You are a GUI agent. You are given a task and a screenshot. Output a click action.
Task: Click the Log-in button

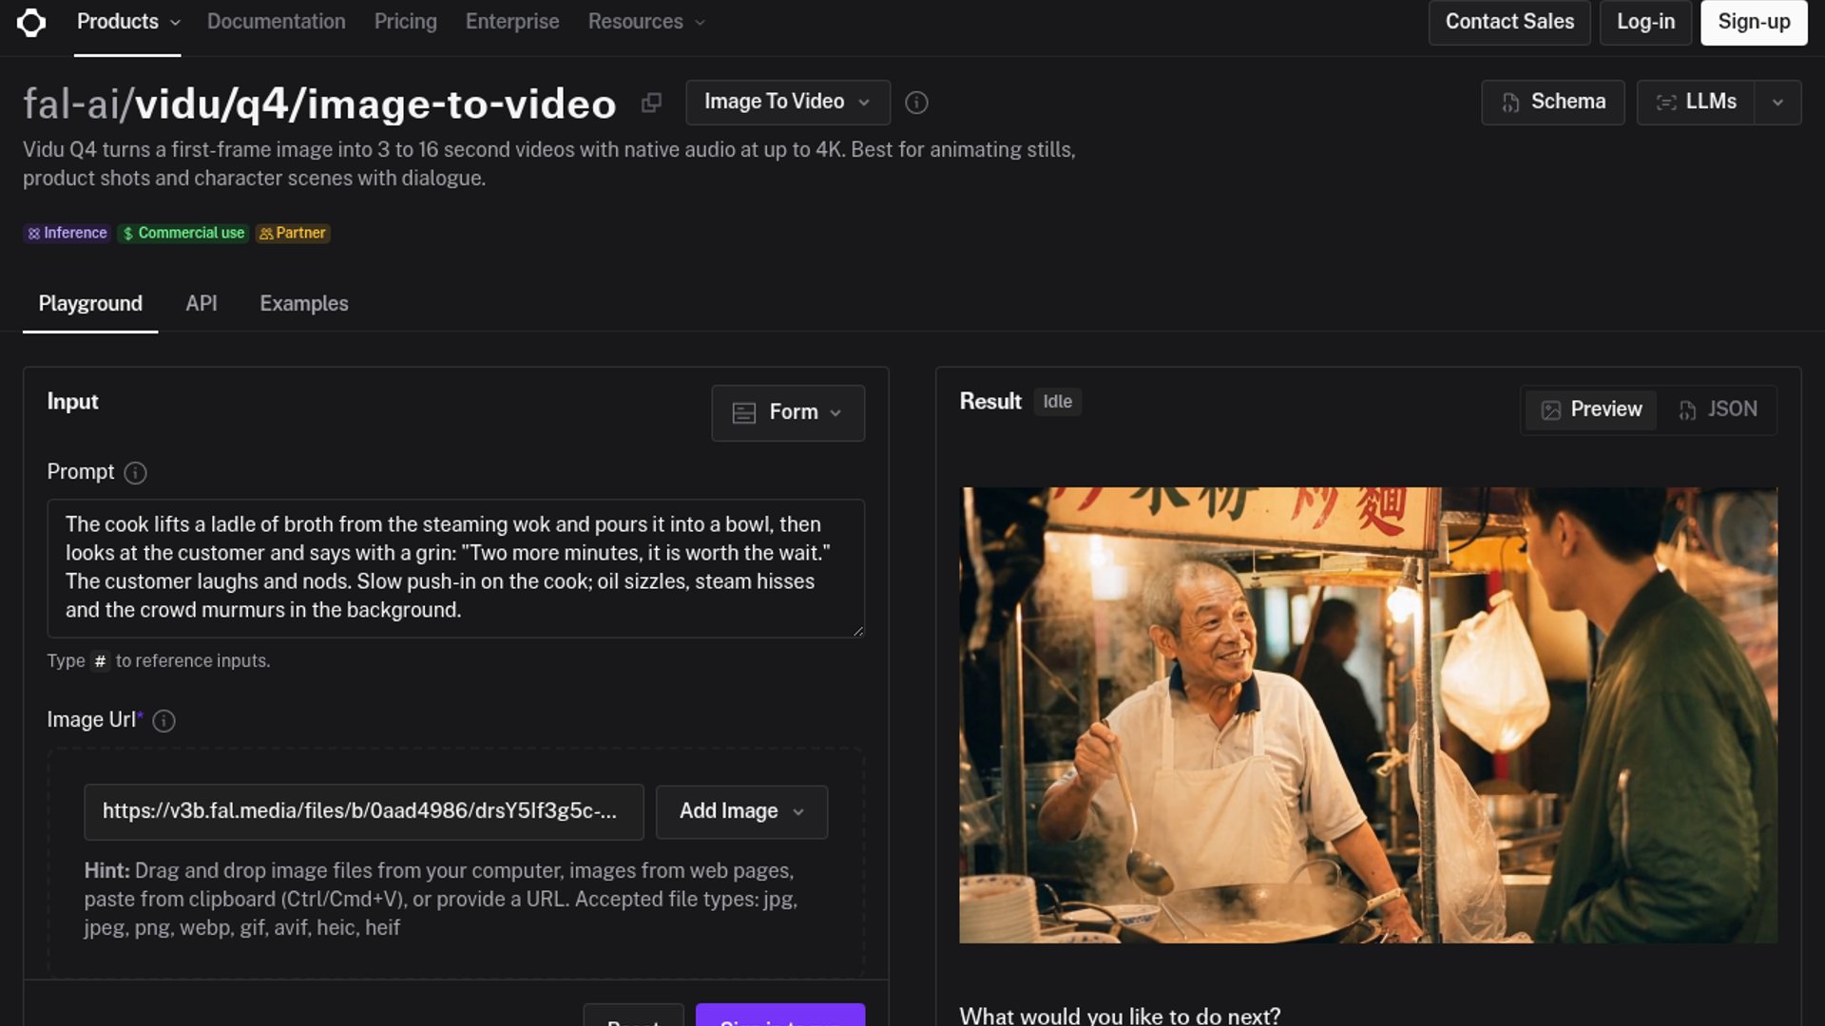click(1646, 22)
